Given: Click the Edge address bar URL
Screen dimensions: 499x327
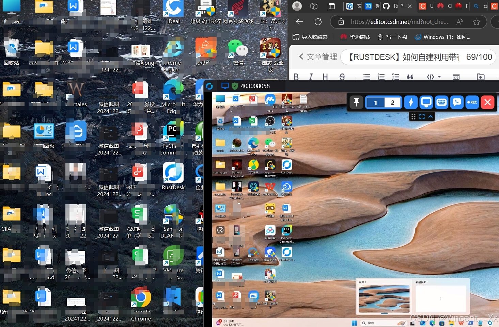Looking at the screenshot, I should click(400, 22).
